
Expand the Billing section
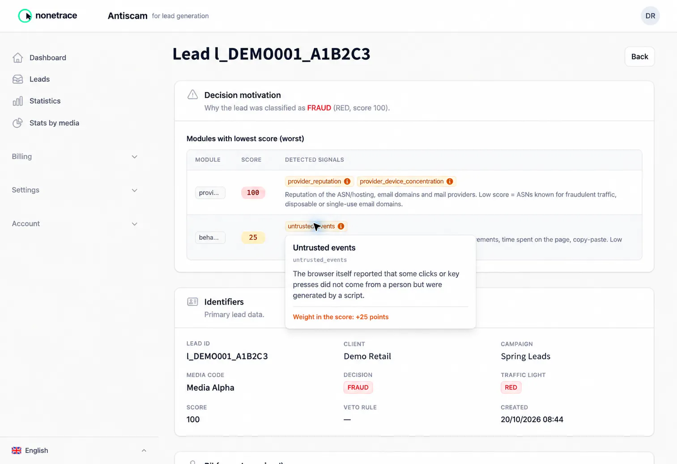click(x=75, y=157)
